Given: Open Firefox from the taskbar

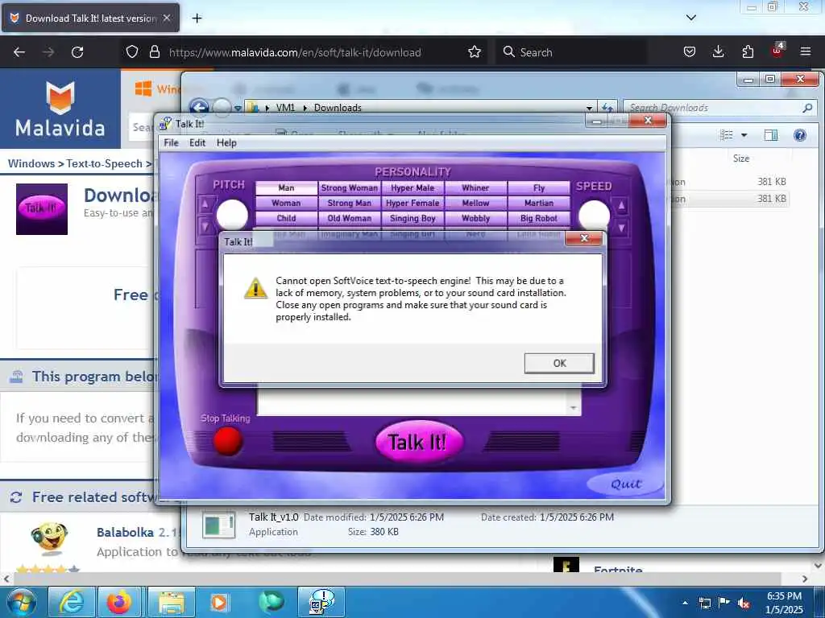Looking at the screenshot, I should [119, 602].
